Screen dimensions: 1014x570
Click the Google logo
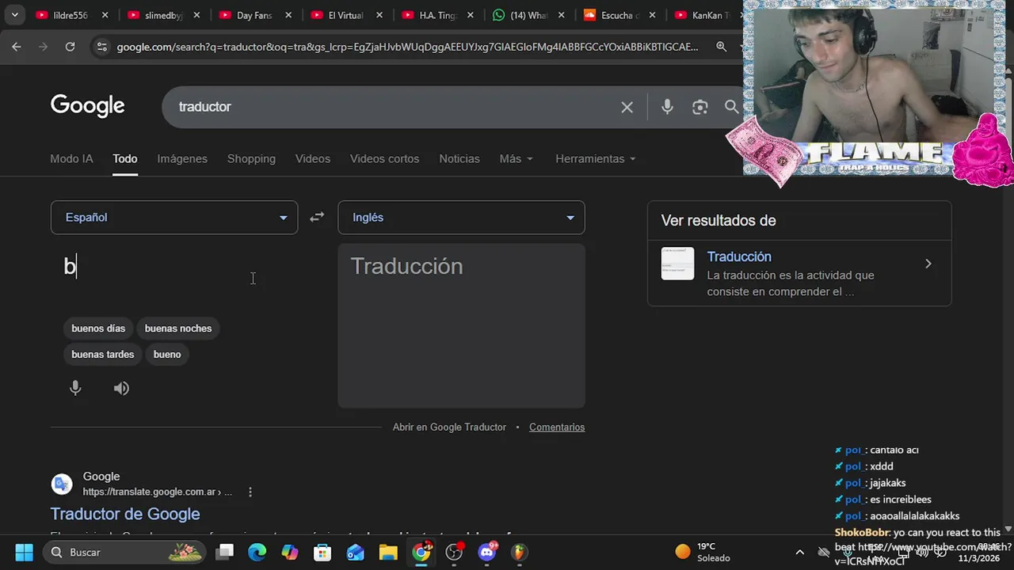[88, 106]
